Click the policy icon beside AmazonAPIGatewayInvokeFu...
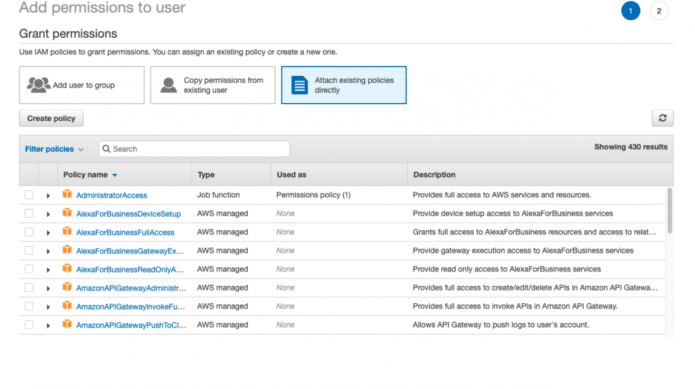This screenshot has width=695, height=389. pos(68,306)
